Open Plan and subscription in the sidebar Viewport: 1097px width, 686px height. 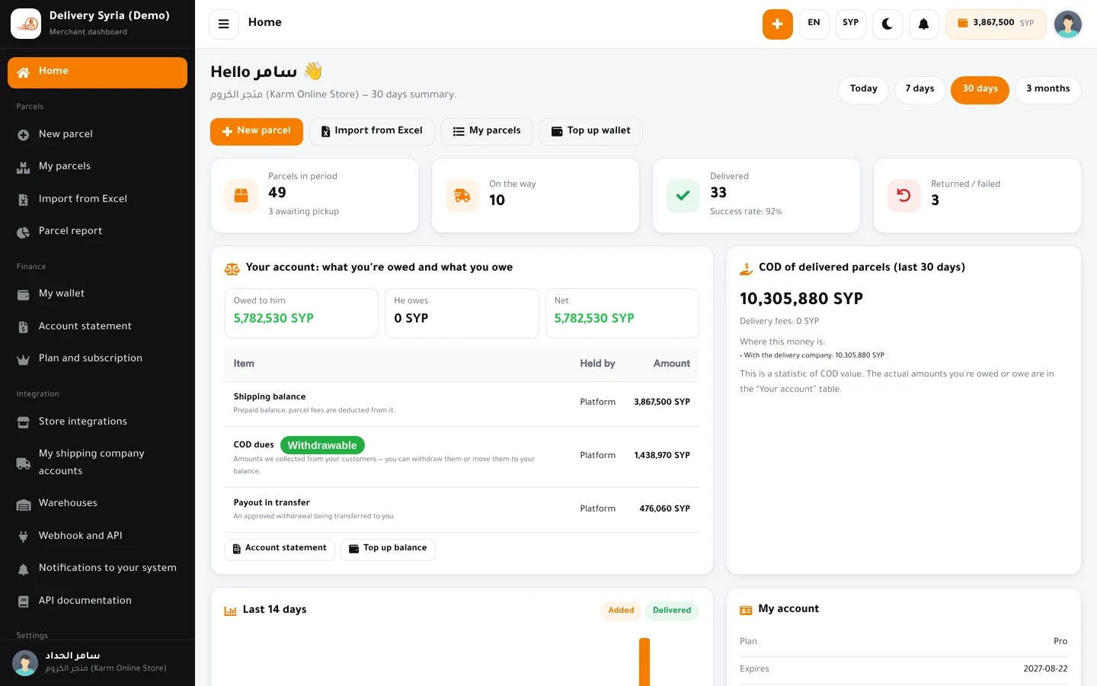click(x=98, y=358)
